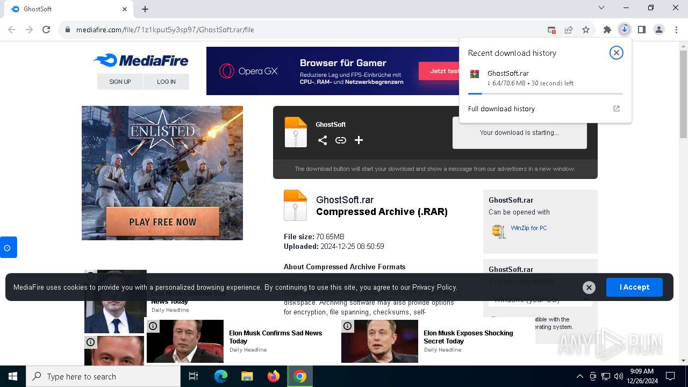The height and width of the screenshot is (387, 688).
Task: Open a new browser tab
Action: pyautogui.click(x=145, y=9)
